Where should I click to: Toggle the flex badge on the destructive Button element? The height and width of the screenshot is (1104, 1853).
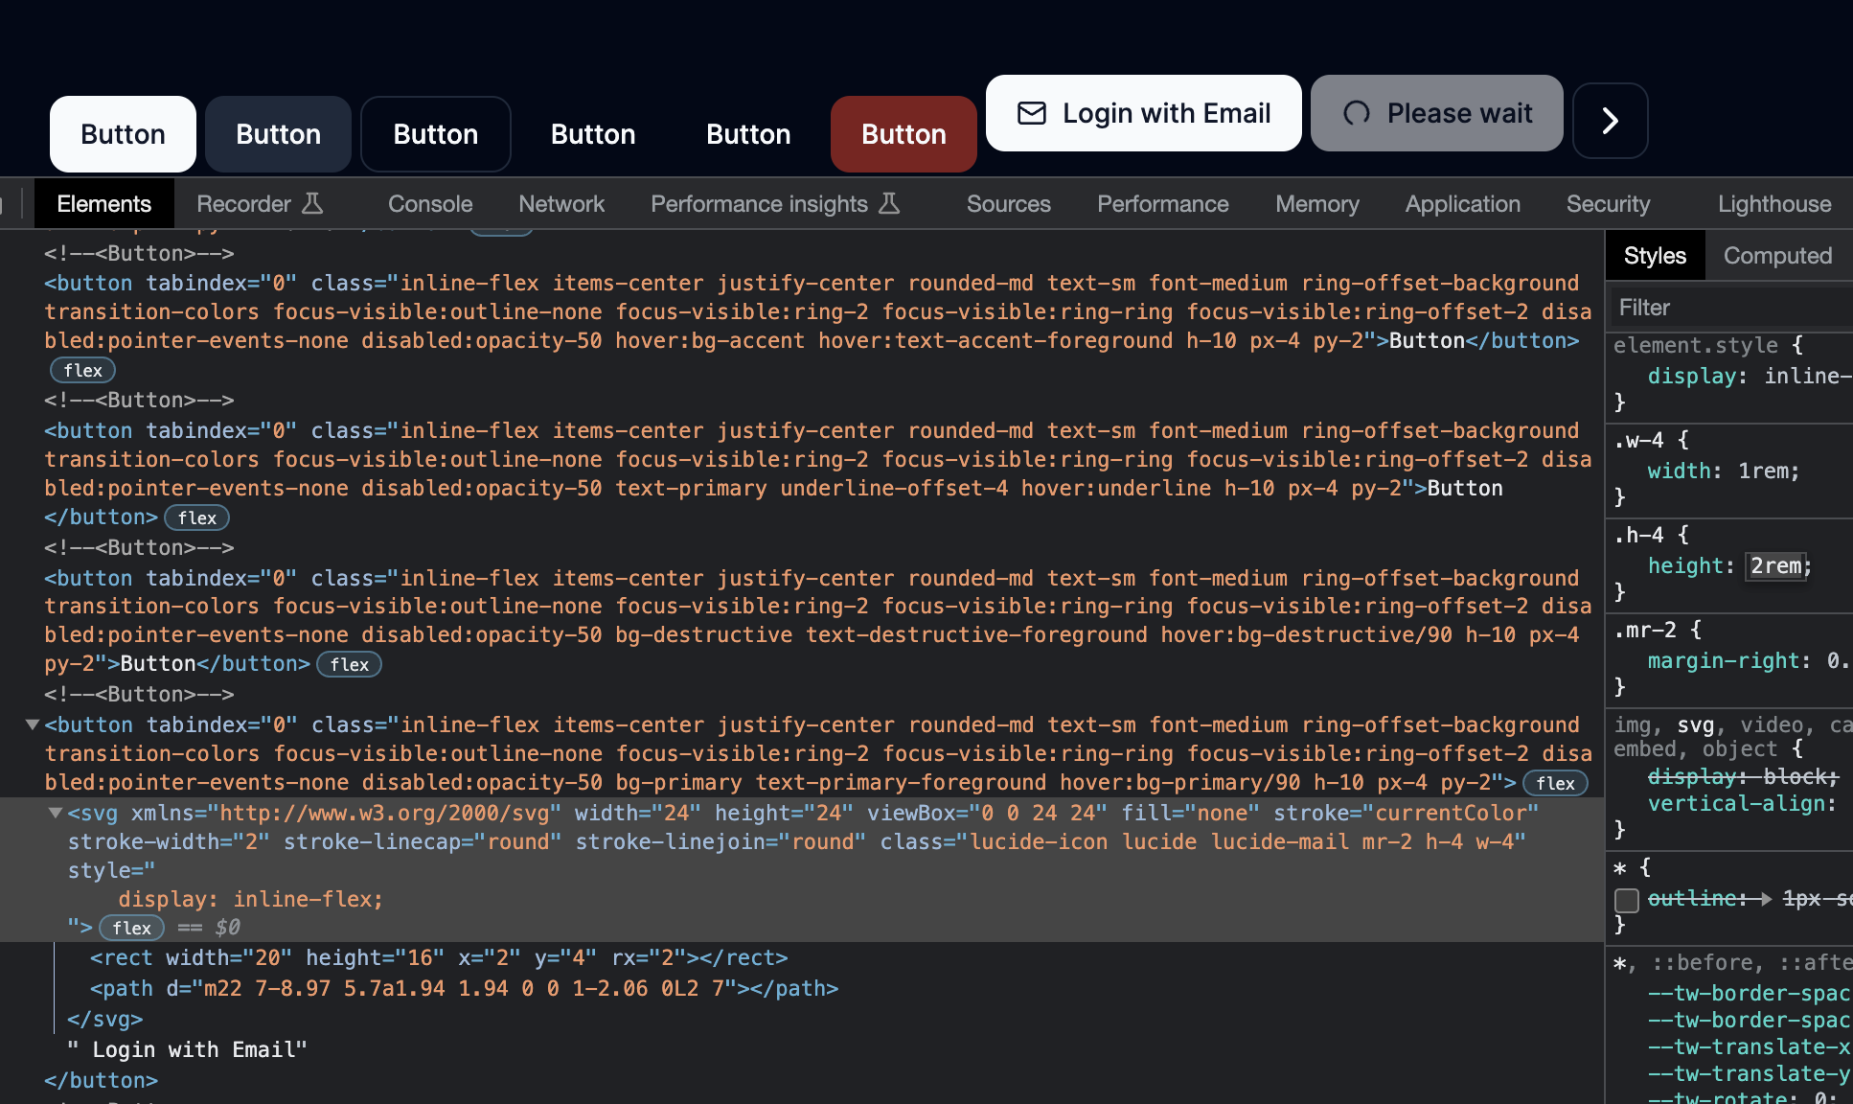(x=349, y=664)
